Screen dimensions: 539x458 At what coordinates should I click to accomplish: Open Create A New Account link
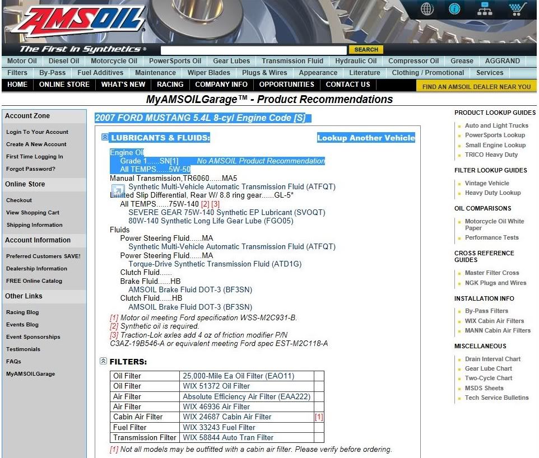pyautogui.click(x=36, y=144)
